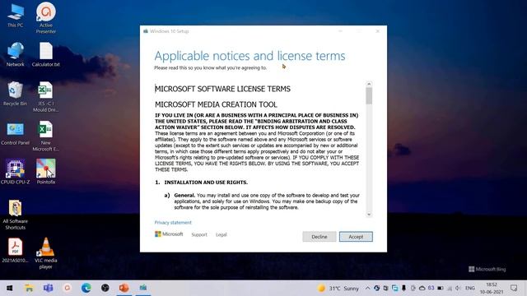Click the volume speaker tray icon
This screenshot has height=296, width=527.
pos(458,289)
